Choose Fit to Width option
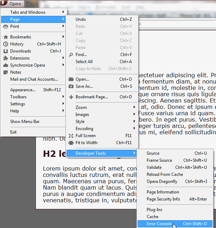This screenshot has height=228, width=216. click(x=87, y=143)
